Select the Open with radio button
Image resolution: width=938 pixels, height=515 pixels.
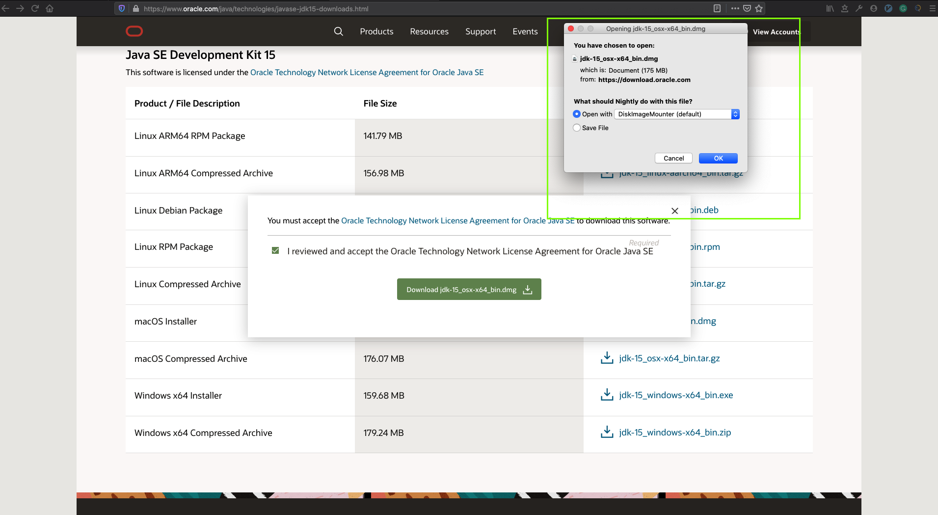(x=576, y=114)
